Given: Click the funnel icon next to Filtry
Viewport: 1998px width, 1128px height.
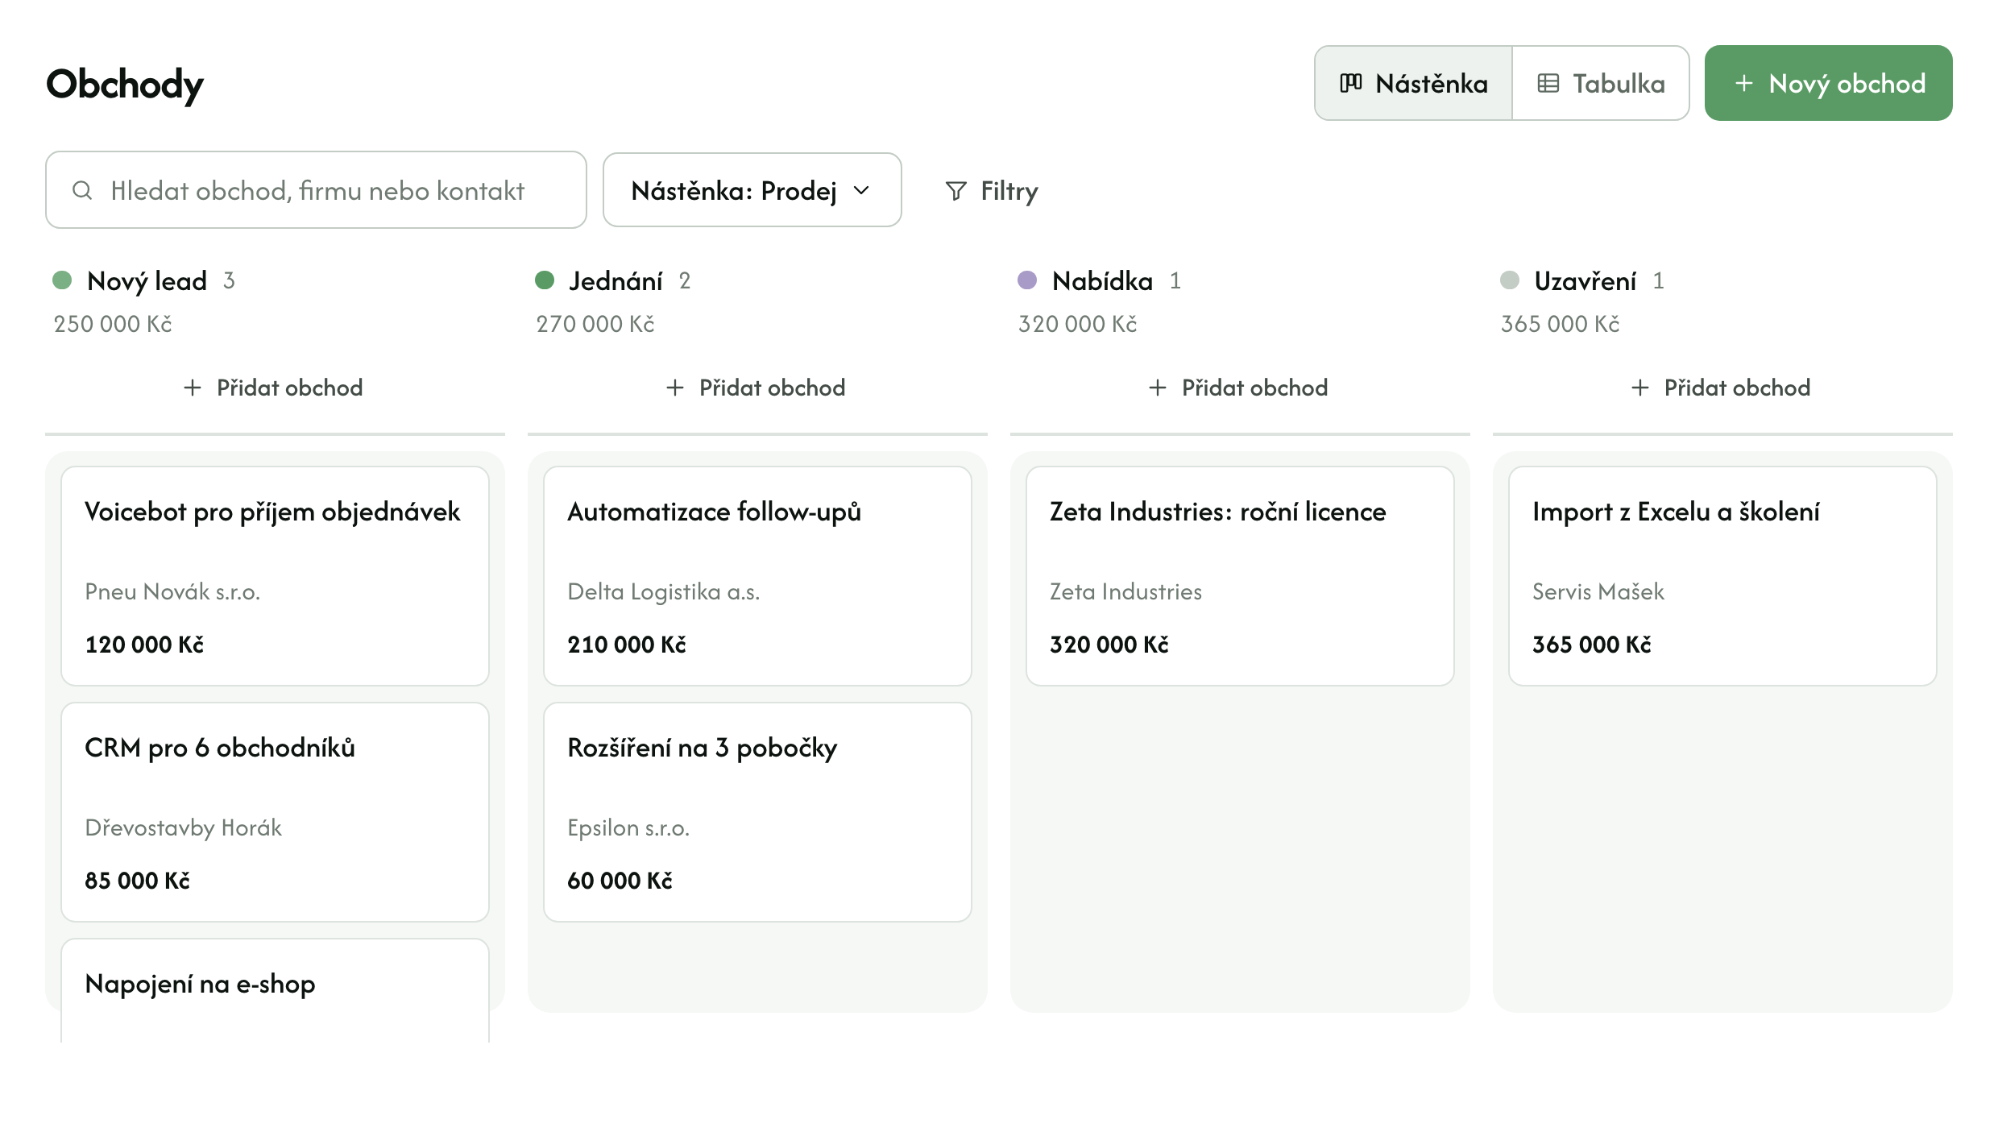Looking at the screenshot, I should [955, 191].
